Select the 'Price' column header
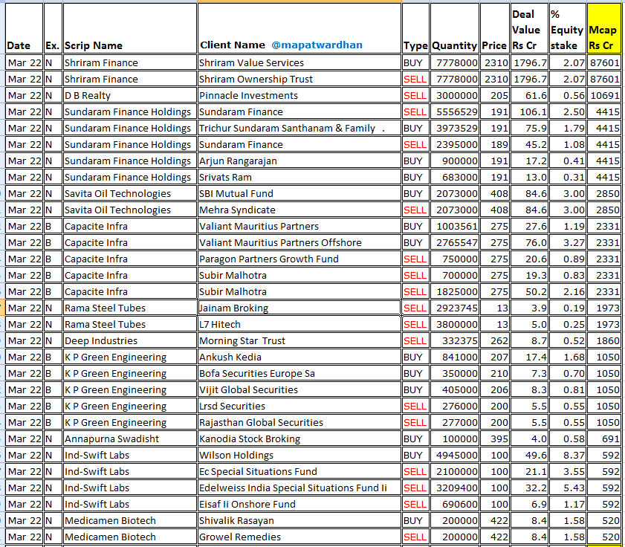Screen dimensions: 625x547 click(495, 28)
